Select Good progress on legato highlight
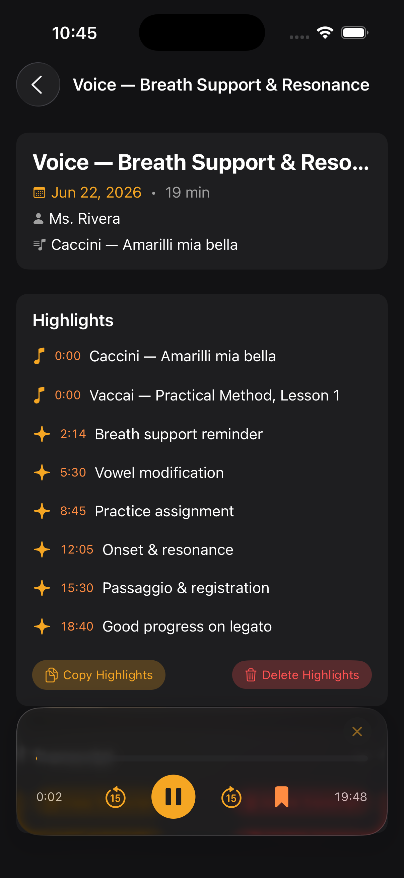 [x=202, y=627]
